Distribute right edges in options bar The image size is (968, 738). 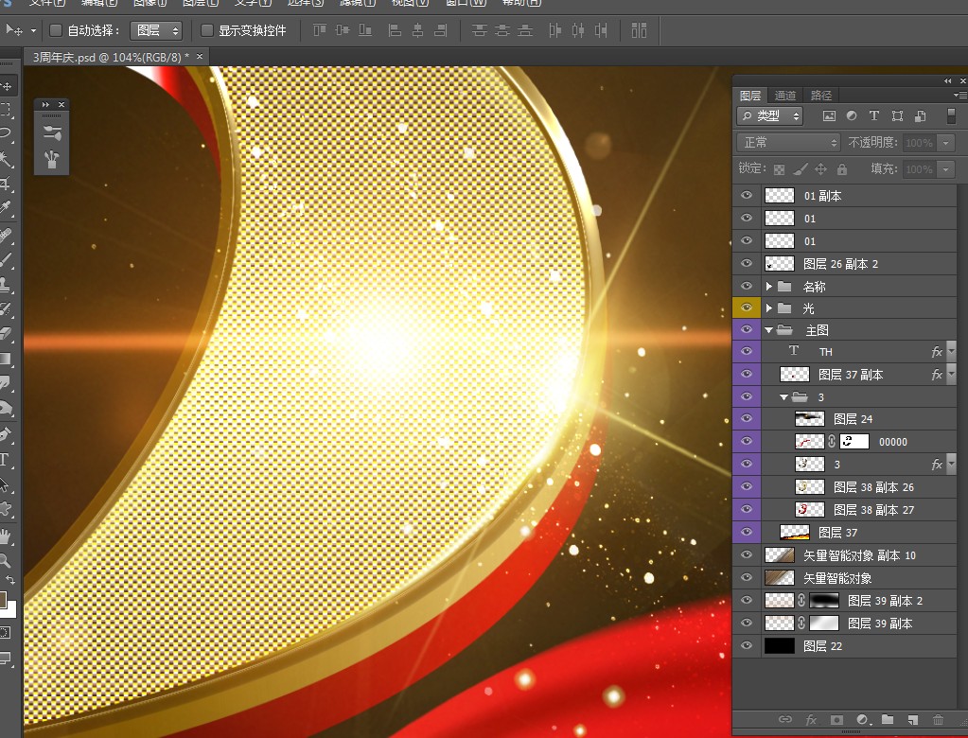tap(601, 29)
